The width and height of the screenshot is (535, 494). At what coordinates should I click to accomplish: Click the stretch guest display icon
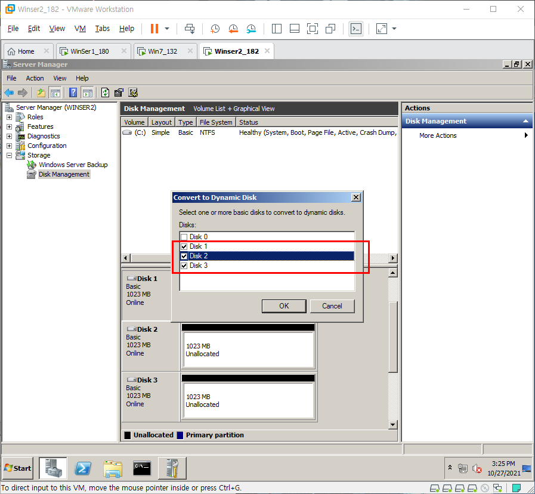tap(382, 29)
